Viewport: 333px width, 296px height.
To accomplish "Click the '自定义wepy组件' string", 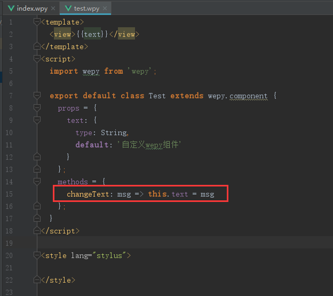I will [149, 145].
